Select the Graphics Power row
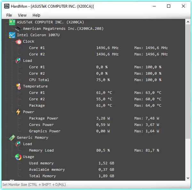Viewport: 192px width, 190px height. pos(94,131)
